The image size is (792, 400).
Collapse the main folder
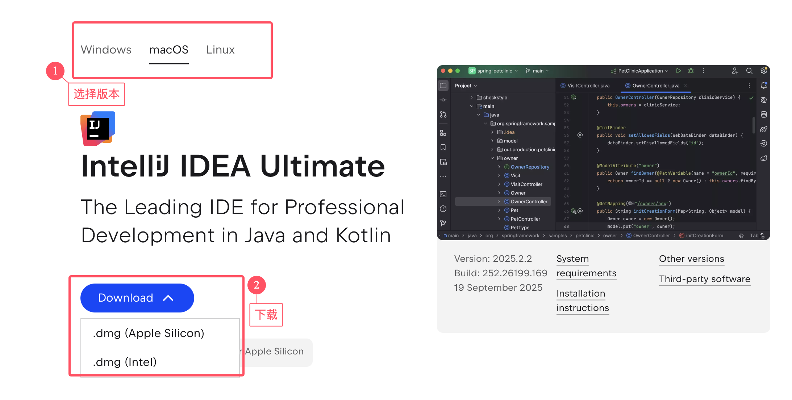[471, 106]
